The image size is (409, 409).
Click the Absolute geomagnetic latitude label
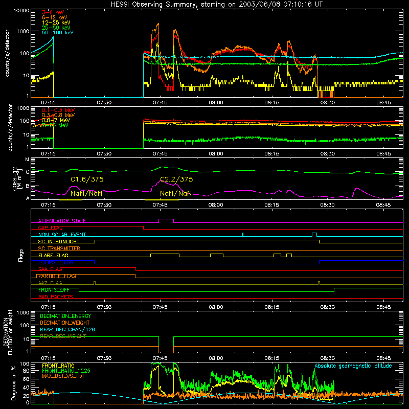tap(353, 366)
